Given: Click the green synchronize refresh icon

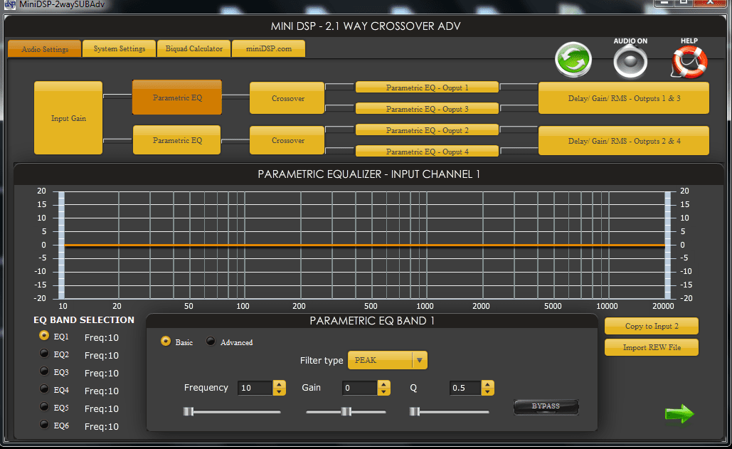Looking at the screenshot, I should pyautogui.click(x=573, y=60).
